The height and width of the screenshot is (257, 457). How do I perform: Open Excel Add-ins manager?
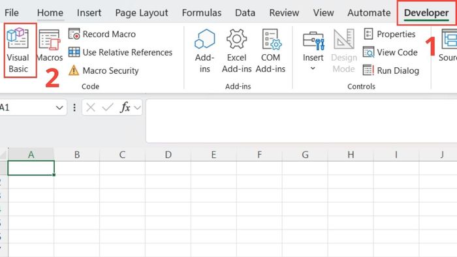coord(236,51)
